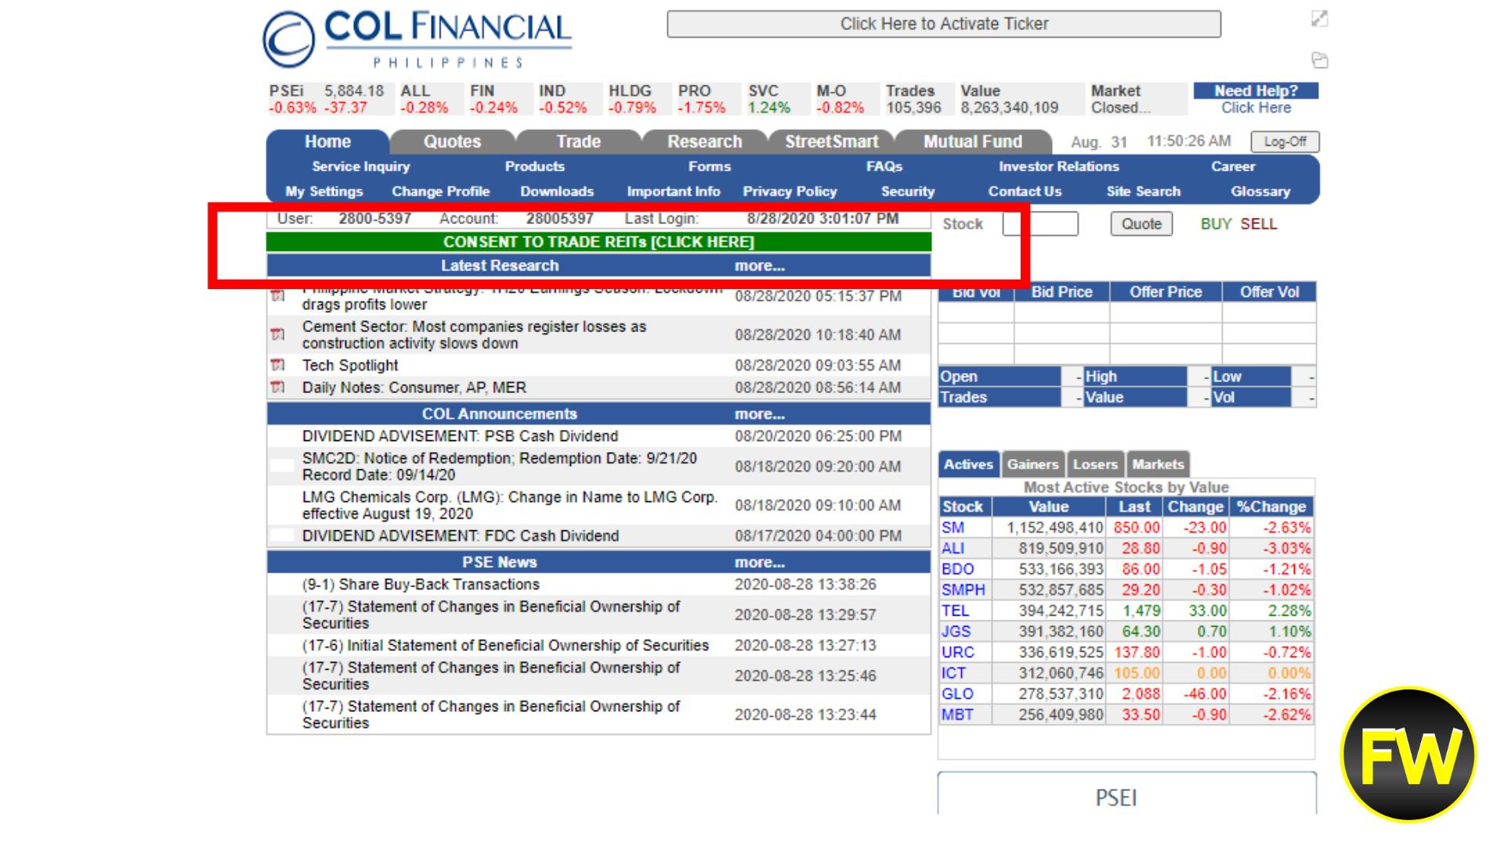1504x846 pixels.
Task: Select the Actives tab
Action: (968, 465)
